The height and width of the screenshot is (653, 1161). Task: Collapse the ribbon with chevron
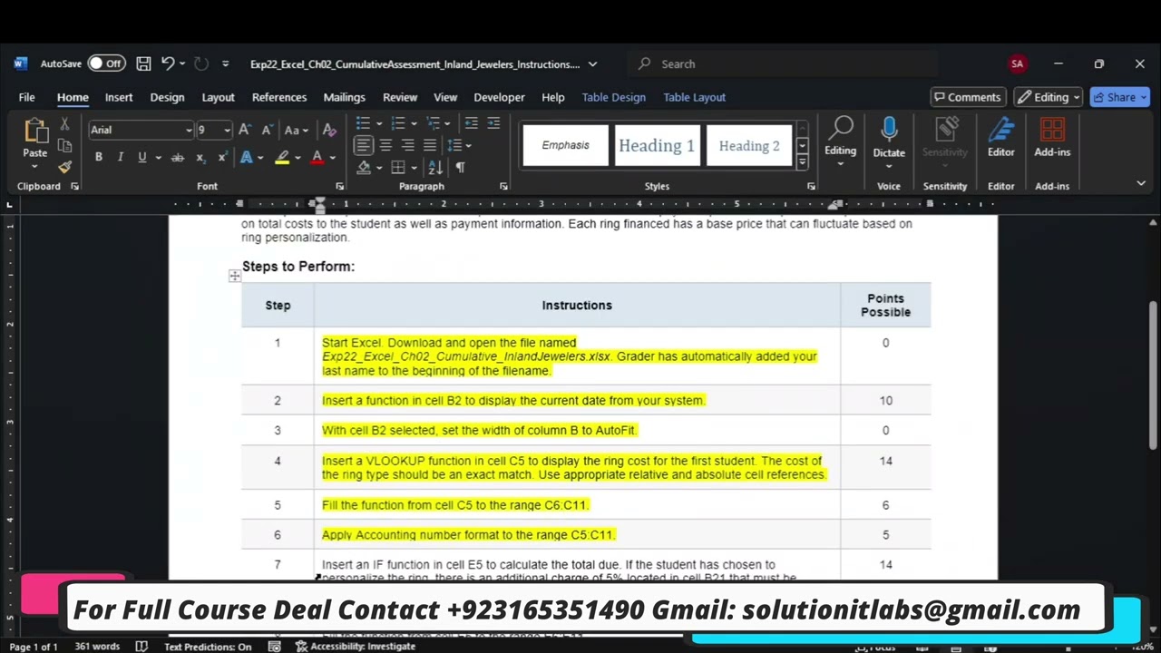(1141, 183)
